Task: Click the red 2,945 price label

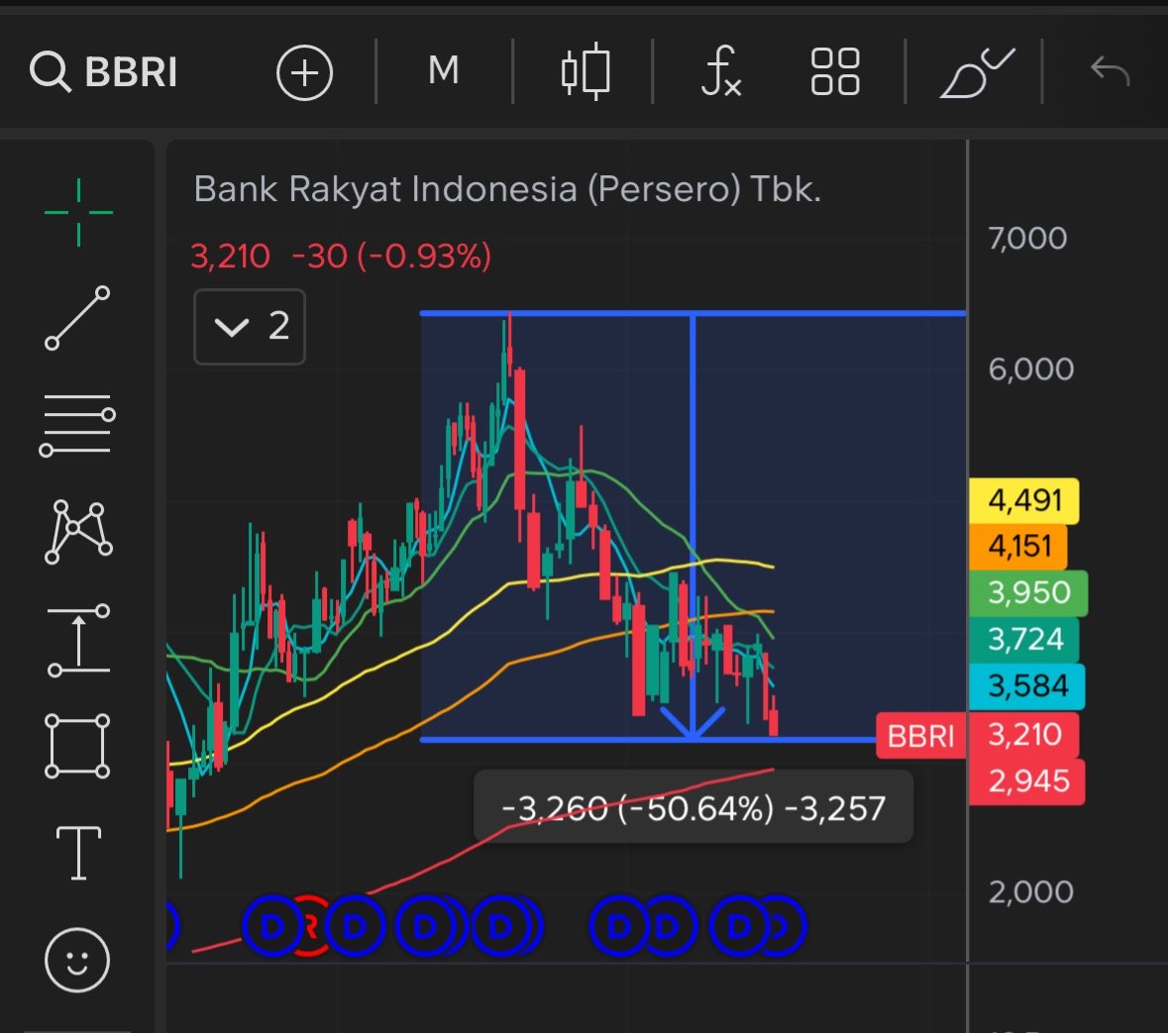Action: click(1027, 781)
